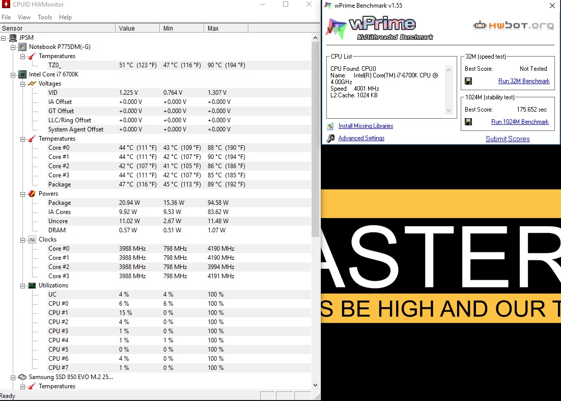Click the wPrime logo icon in title bar
The width and height of the screenshot is (561, 401).
pos(328,6)
